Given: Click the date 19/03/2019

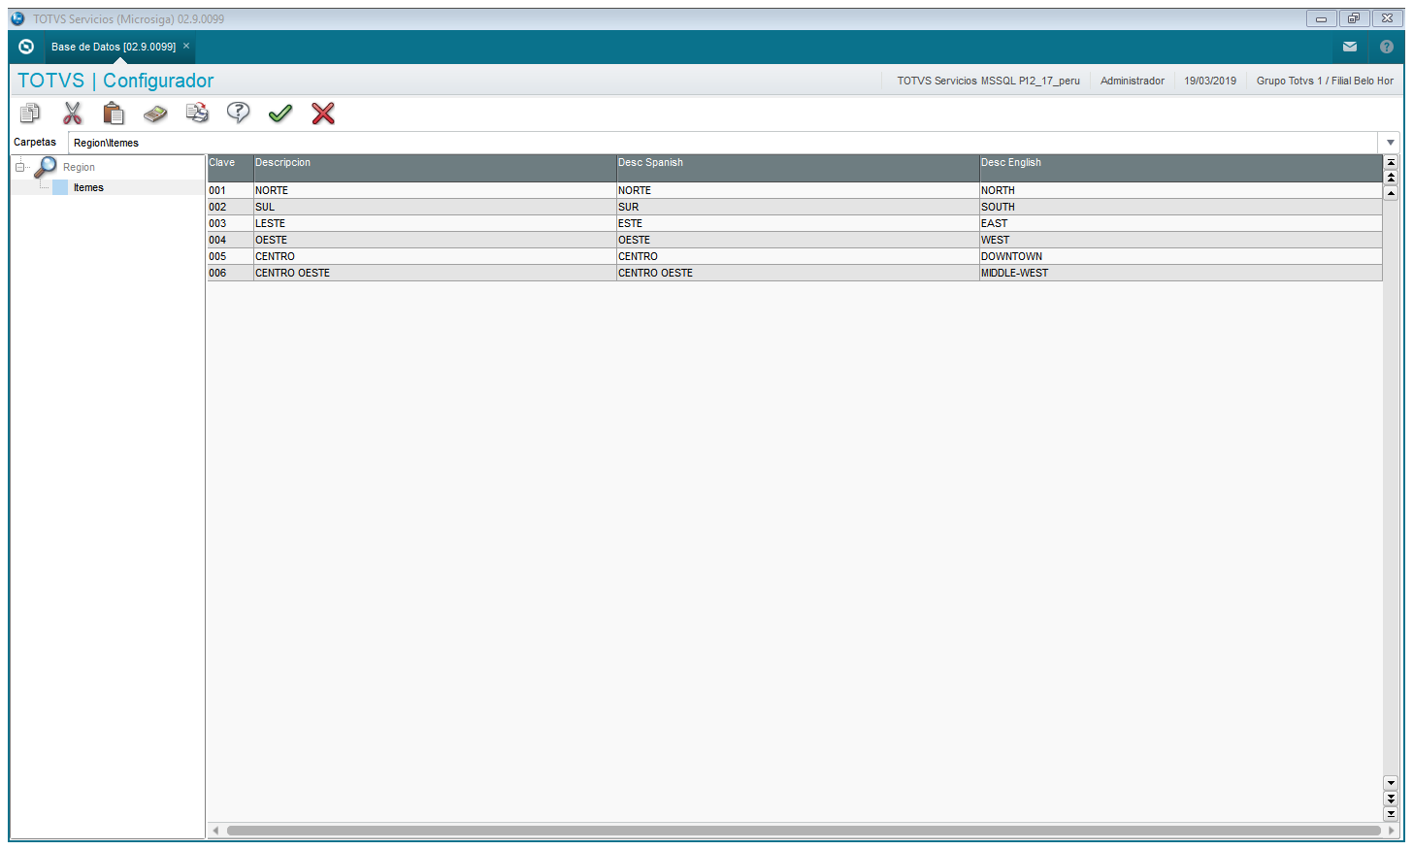Looking at the screenshot, I should pos(1210,81).
